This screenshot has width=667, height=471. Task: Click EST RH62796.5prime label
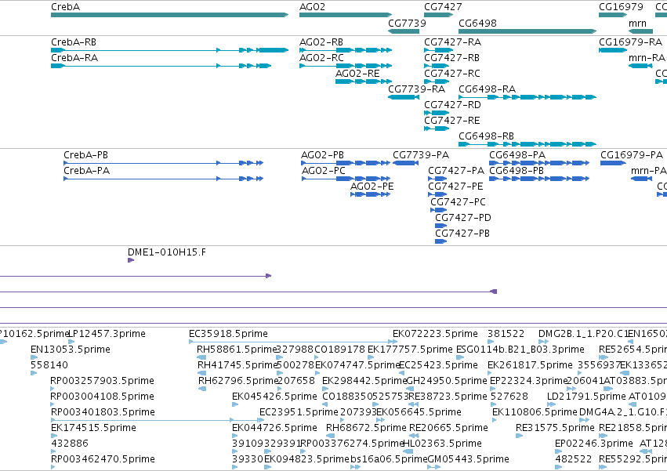tap(238, 381)
